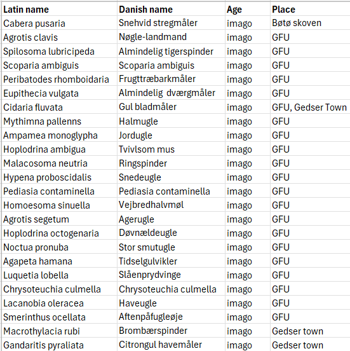
Task: Select the Bøtø skoven place cell
Action: [x=310, y=23]
